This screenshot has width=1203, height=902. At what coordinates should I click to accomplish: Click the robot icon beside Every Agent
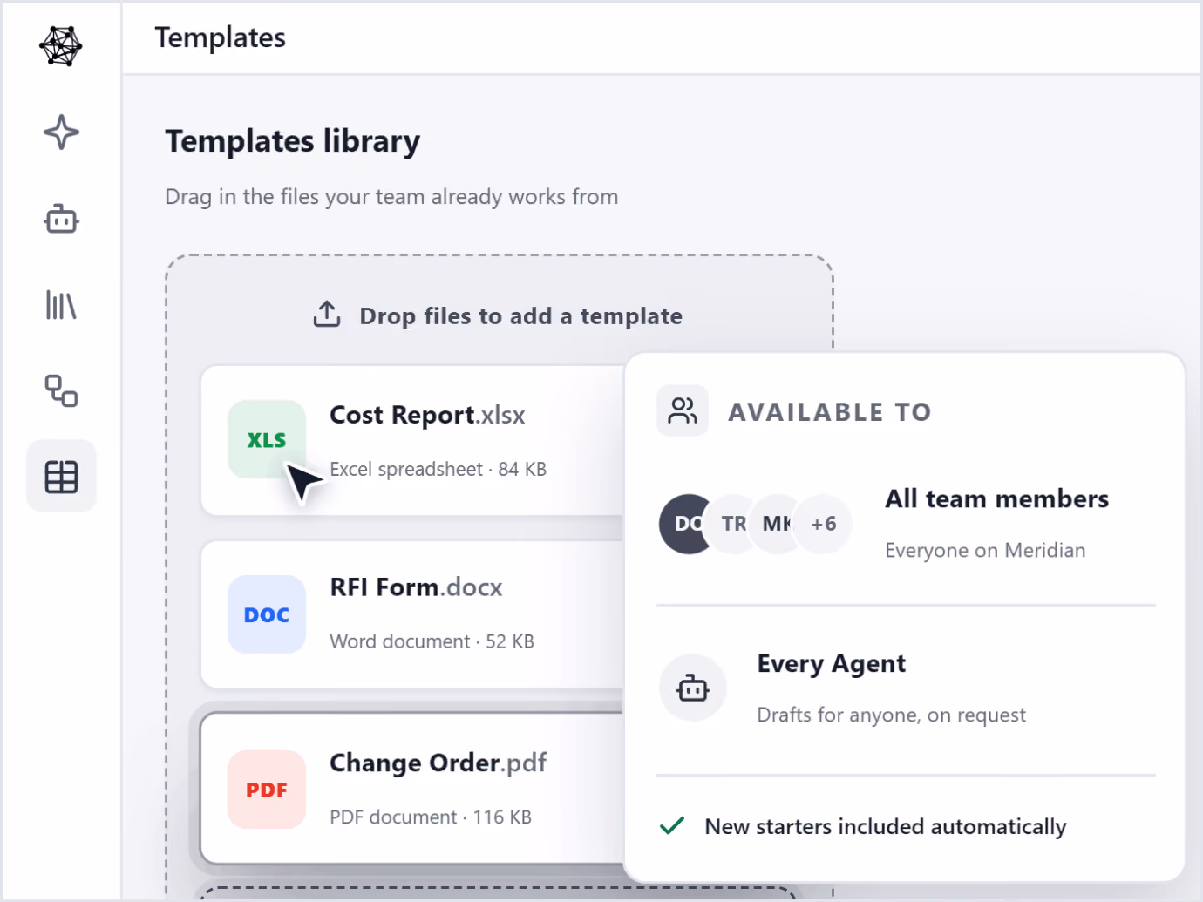(693, 688)
